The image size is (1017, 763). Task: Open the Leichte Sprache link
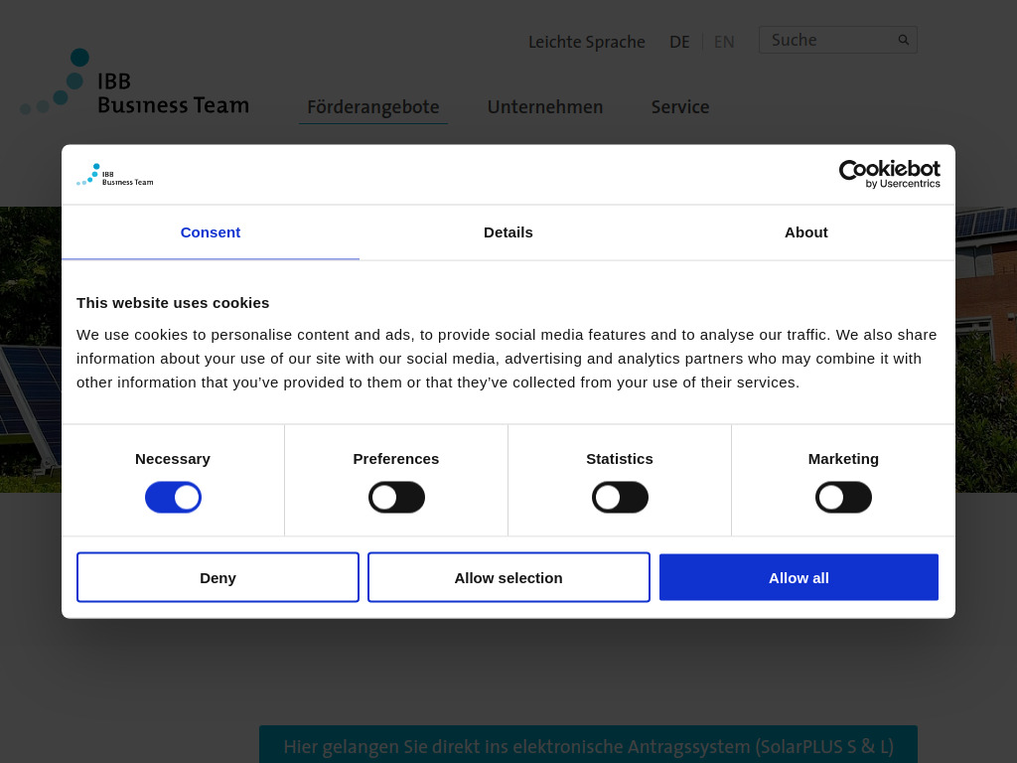point(586,42)
